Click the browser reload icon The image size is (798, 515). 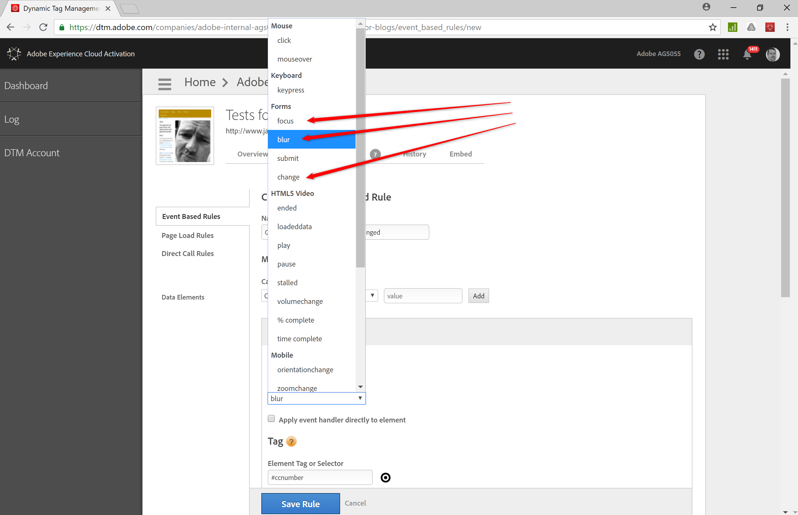[43, 27]
